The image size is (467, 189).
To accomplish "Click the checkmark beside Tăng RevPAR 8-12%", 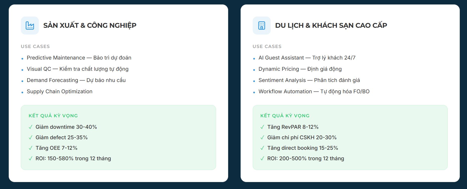I will [262, 127].
